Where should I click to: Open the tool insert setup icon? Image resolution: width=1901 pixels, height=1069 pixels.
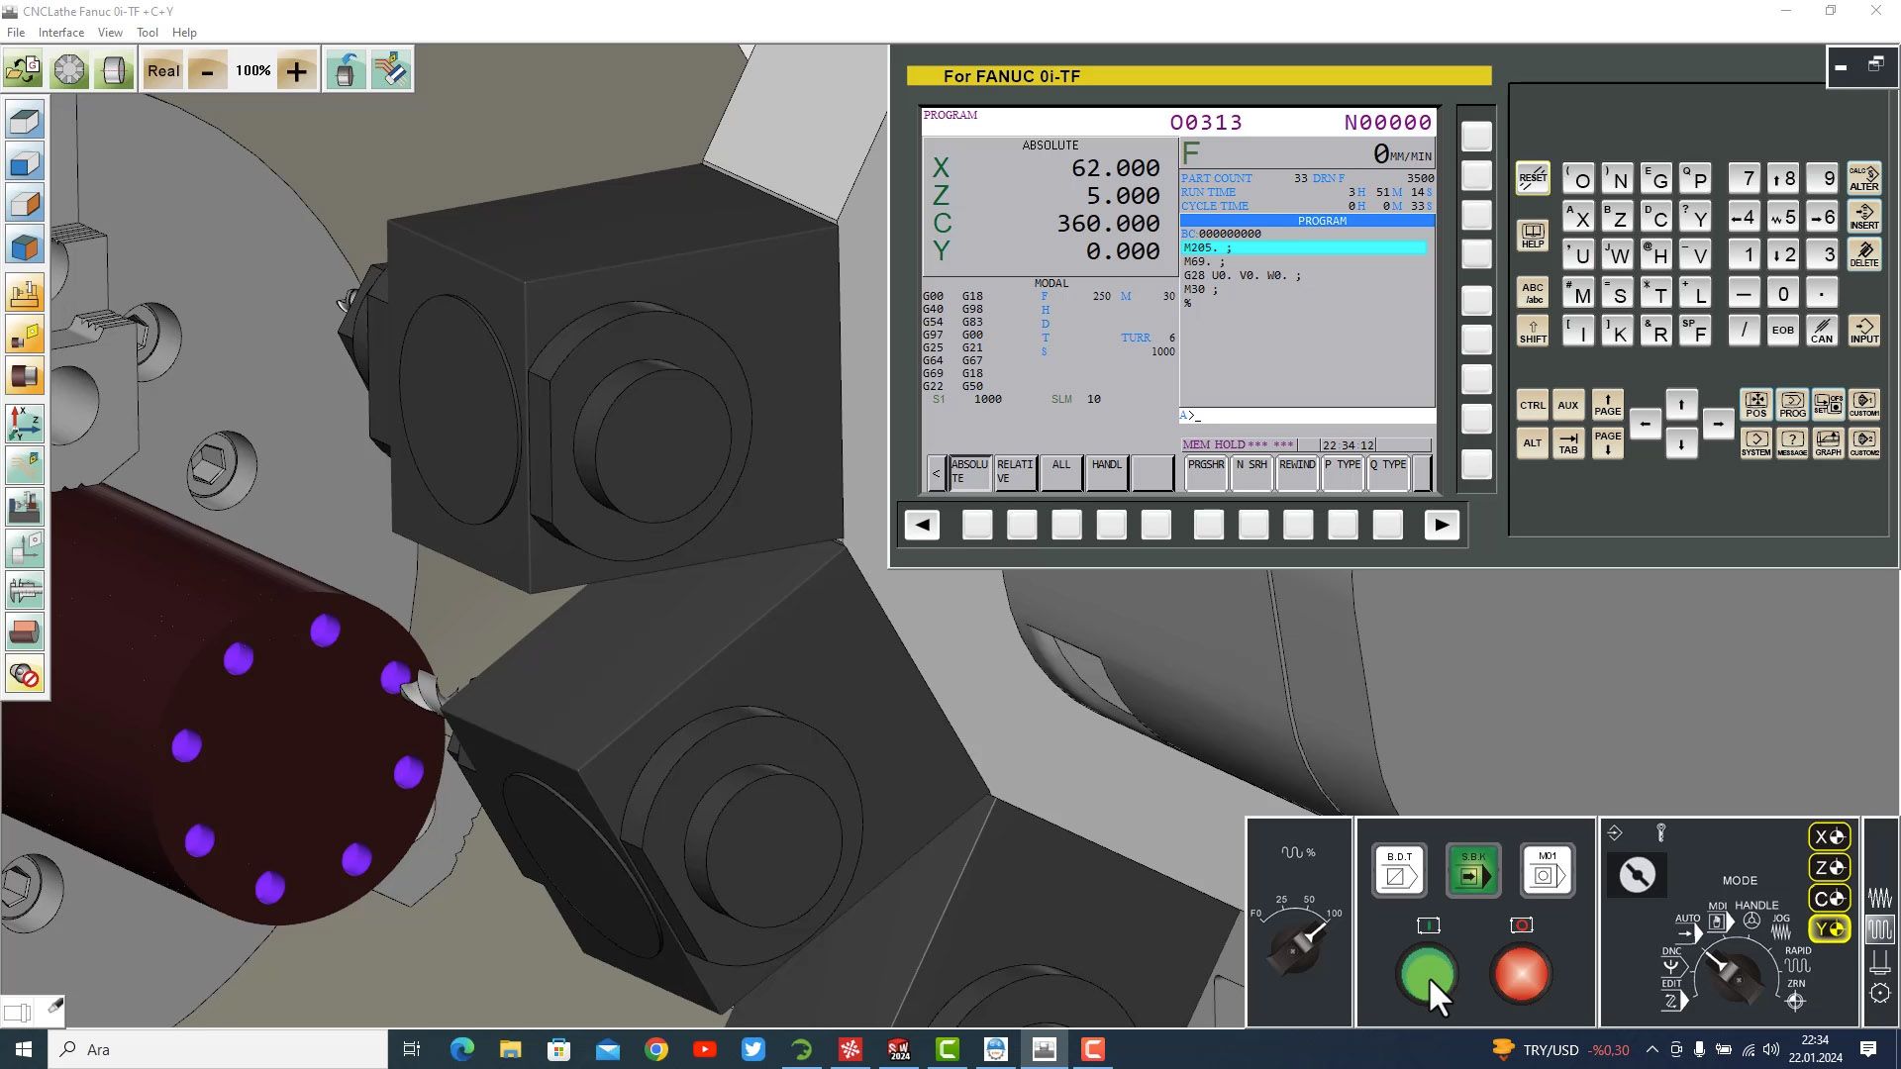click(25, 336)
